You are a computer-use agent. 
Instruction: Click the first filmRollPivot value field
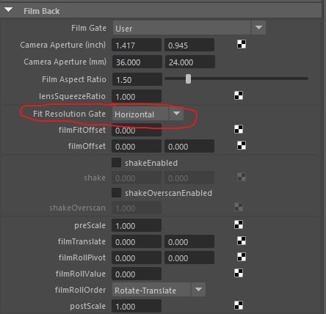[x=137, y=258]
